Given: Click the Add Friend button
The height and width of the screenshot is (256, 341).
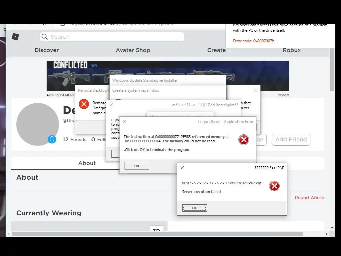Looking at the screenshot, I should (291, 140).
